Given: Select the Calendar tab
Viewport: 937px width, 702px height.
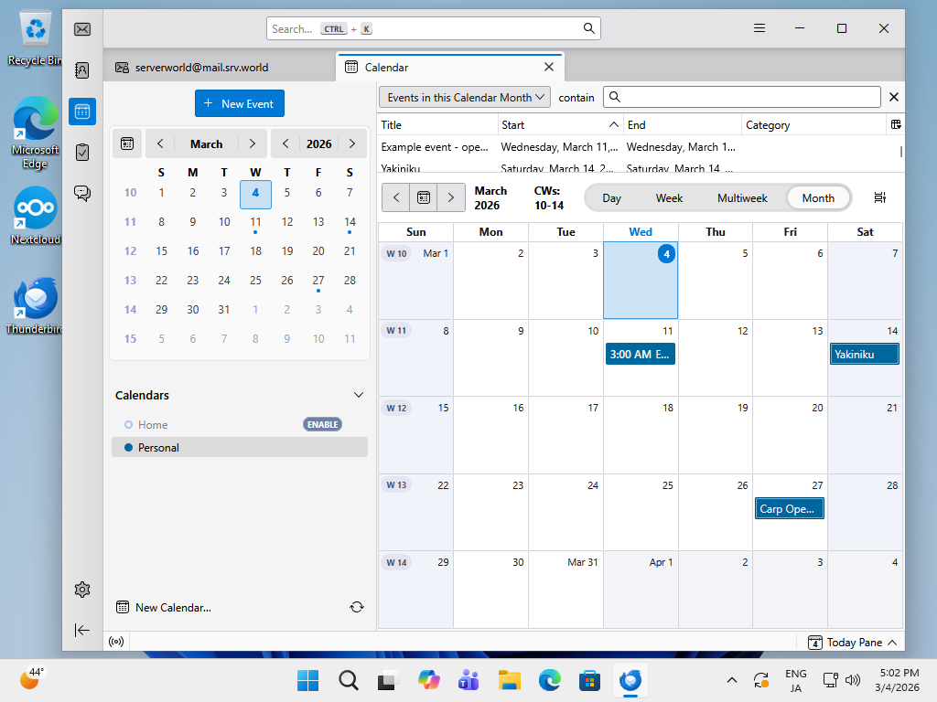Looking at the screenshot, I should click(x=450, y=68).
